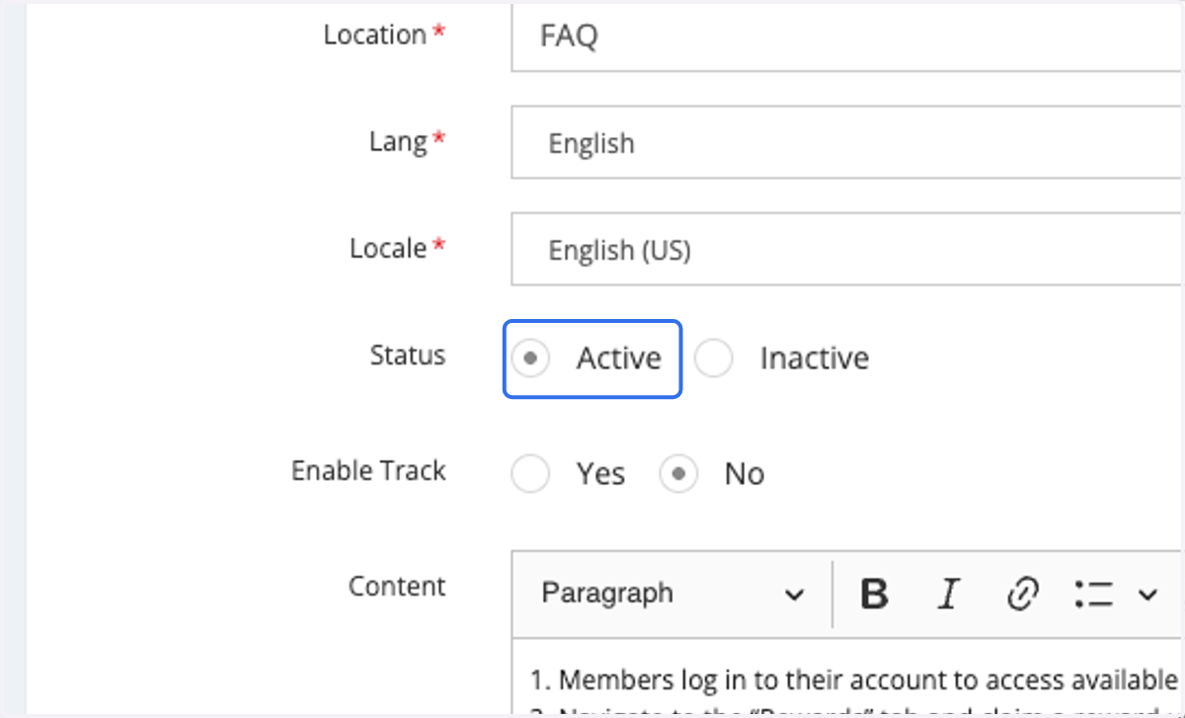Apply bold formatting in Content editor

click(874, 594)
